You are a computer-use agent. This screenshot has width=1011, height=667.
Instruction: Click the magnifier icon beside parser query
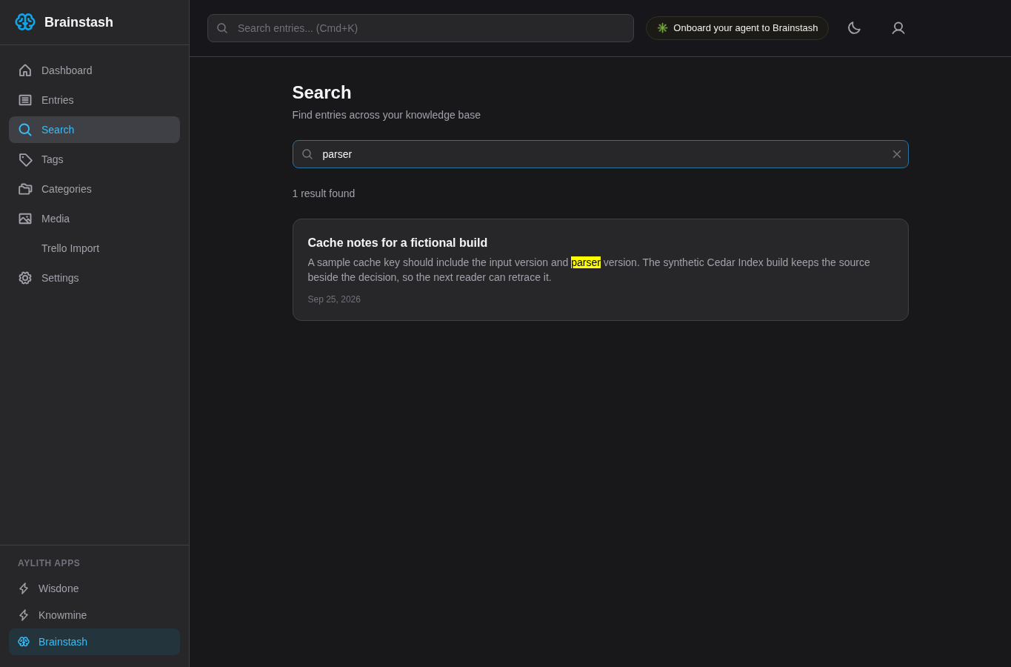point(307,154)
